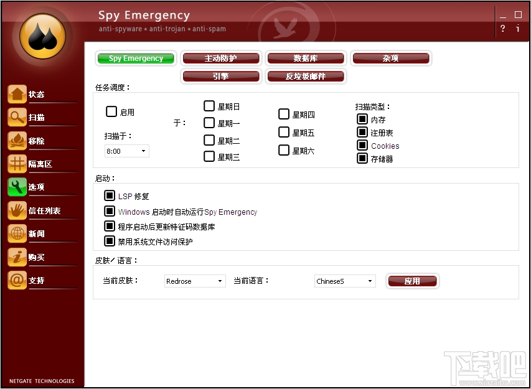This screenshot has width=531, height=389.
Task: Open the 反垃圾邮件 anti-spam tab
Action: coord(306,76)
